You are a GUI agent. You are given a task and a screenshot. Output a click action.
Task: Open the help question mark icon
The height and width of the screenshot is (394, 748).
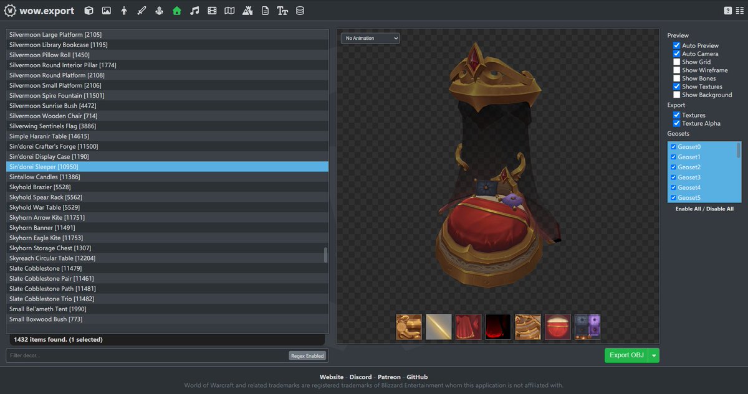point(727,11)
